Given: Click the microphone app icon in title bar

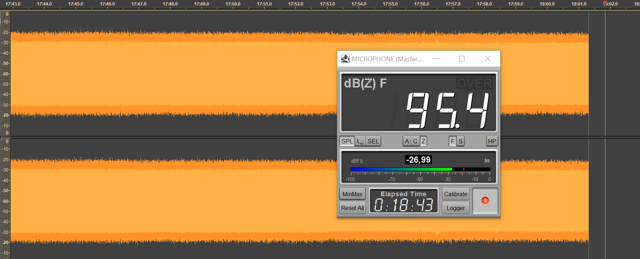Looking at the screenshot, I should pyautogui.click(x=345, y=59).
